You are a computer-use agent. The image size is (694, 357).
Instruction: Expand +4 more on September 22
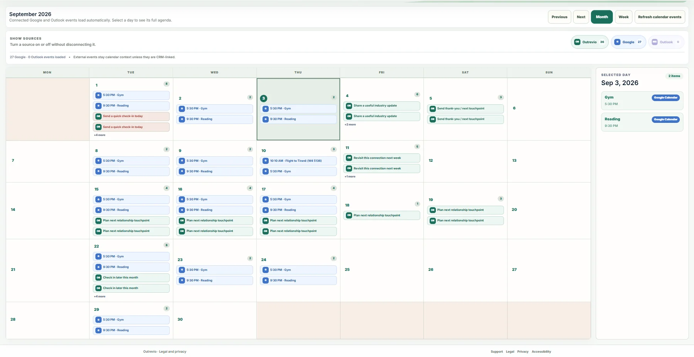tap(99, 297)
